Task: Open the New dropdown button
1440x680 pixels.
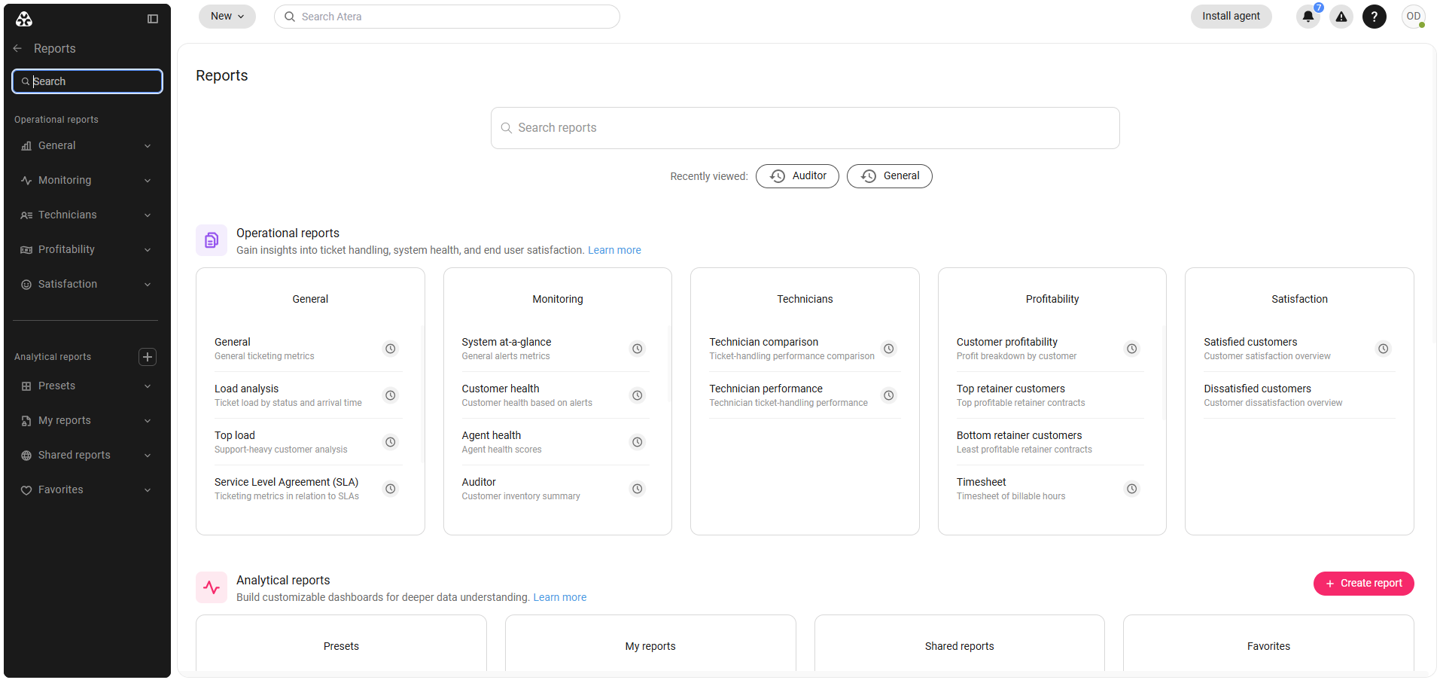Action: [227, 17]
